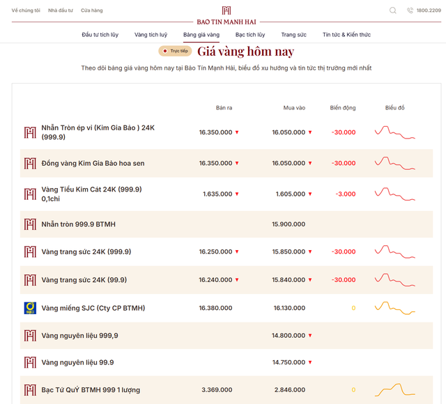Screen dimensions: 446x404
Task: Click logo icon of Vàng Tiểu Kim Cát row
Action: [30, 194]
